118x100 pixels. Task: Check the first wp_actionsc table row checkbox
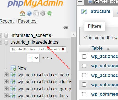[x=84, y=56]
